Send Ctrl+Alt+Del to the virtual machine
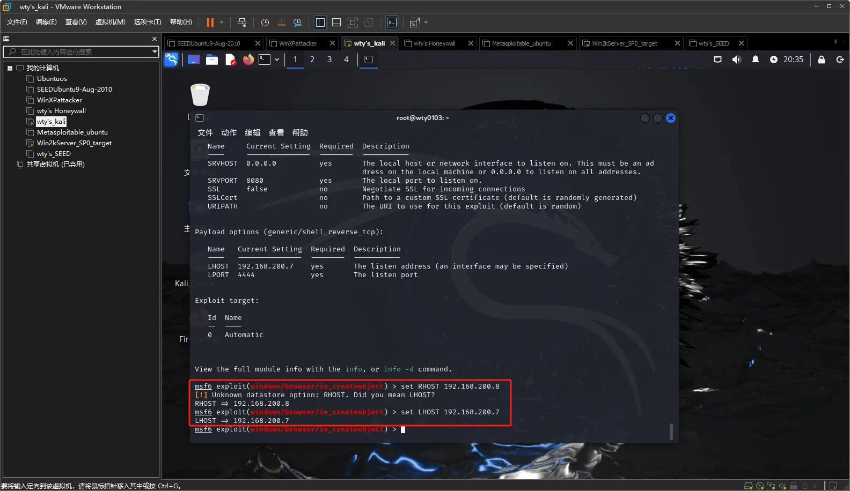850x491 pixels. [242, 23]
